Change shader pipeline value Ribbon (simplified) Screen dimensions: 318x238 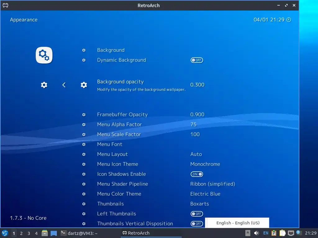[212, 184]
